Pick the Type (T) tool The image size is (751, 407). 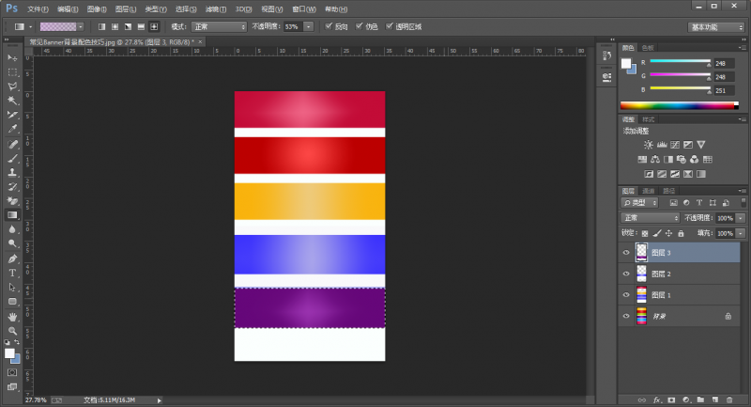tap(13, 273)
